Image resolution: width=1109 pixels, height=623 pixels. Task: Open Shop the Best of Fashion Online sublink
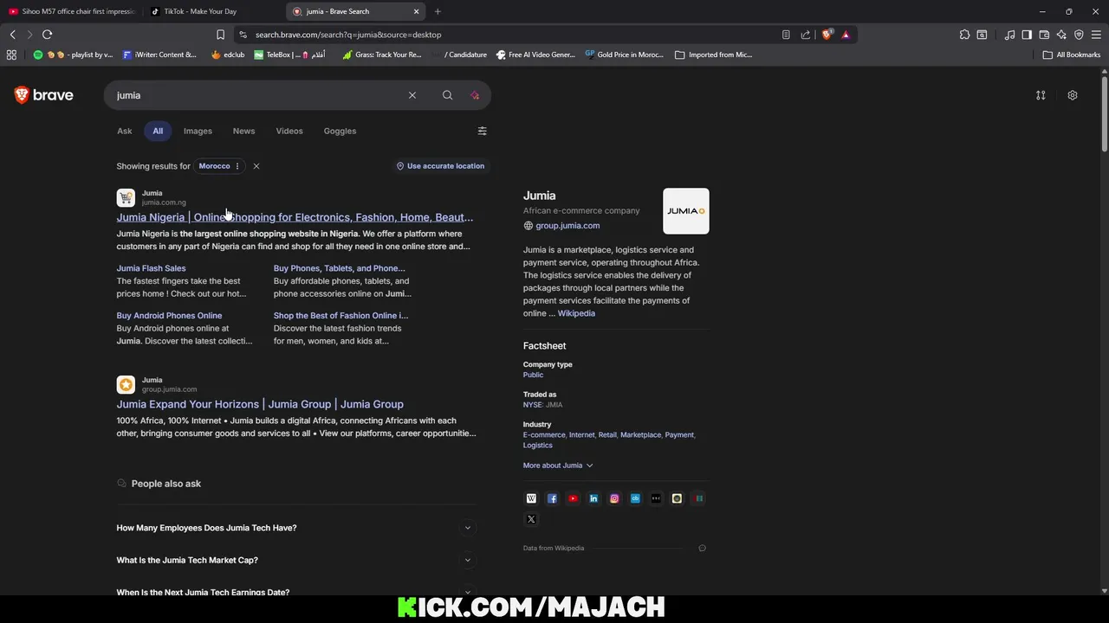(x=340, y=316)
